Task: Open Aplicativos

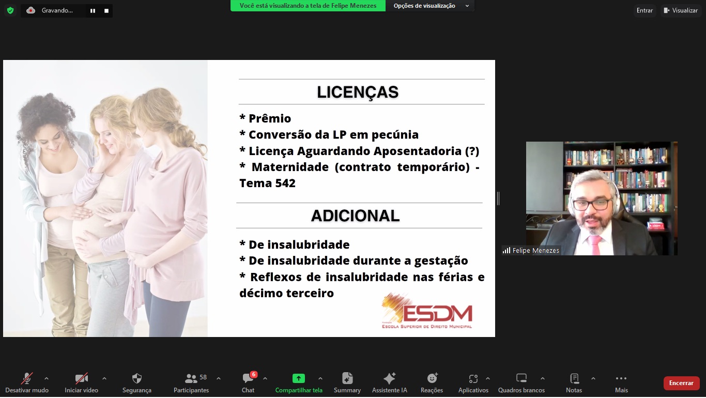Action: point(473,383)
